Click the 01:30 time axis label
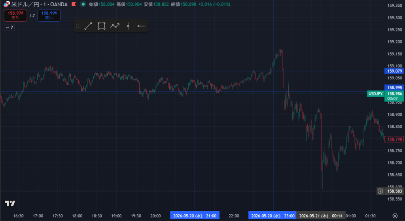405x221 pixels. point(370,216)
